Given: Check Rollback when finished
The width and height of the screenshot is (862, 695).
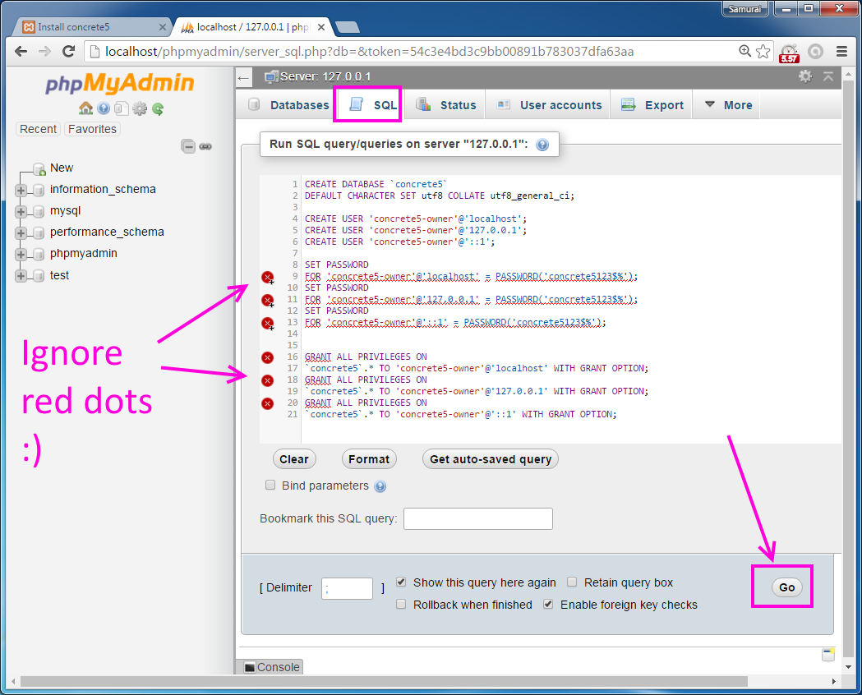Looking at the screenshot, I should pos(401,605).
